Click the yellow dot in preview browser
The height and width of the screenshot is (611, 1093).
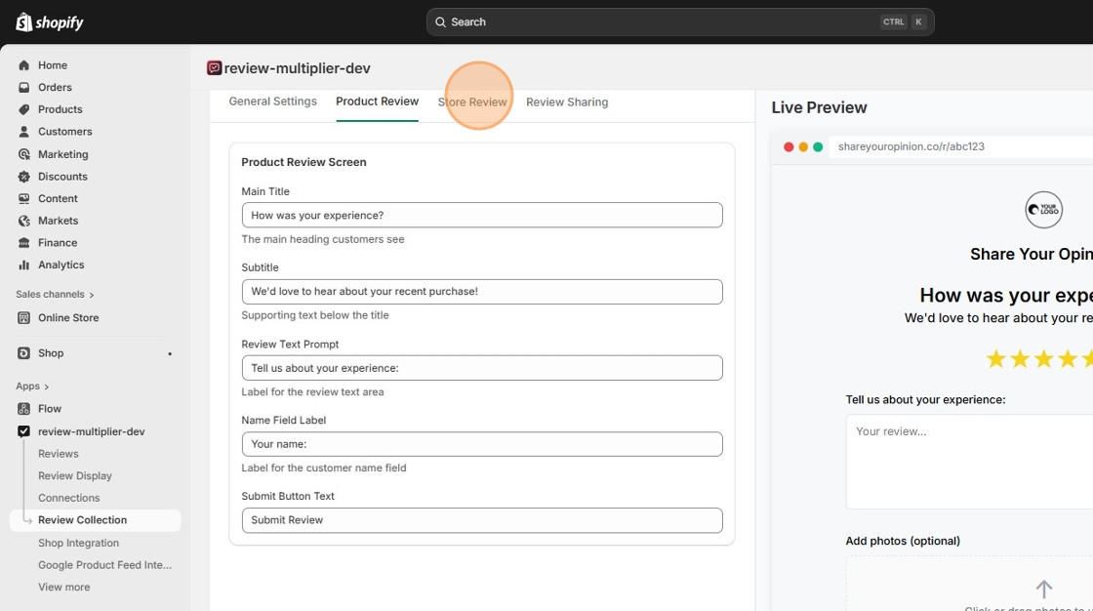coord(803,146)
